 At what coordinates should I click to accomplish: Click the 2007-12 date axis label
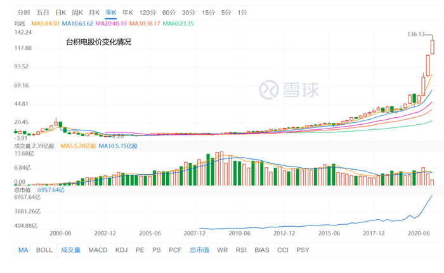[x=195, y=233]
